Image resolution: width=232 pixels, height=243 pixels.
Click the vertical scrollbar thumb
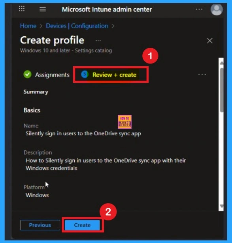(x=222, y=90)
